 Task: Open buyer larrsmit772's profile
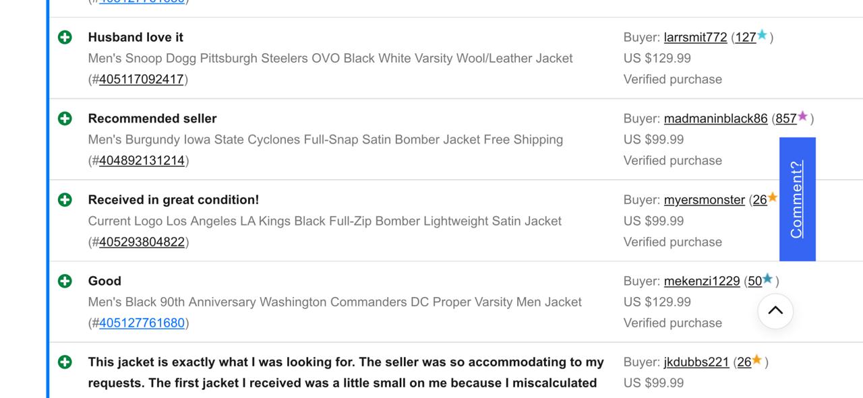[x=695, y=37]
